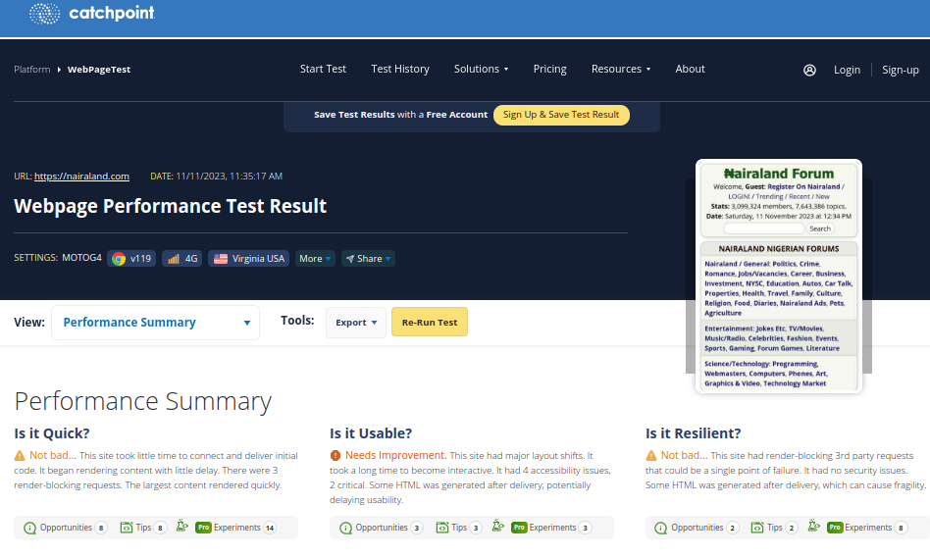Open the Performance Summary view dropdown
Image resolution: width=930 pixels, height=557 pixels.
point(155,323)
